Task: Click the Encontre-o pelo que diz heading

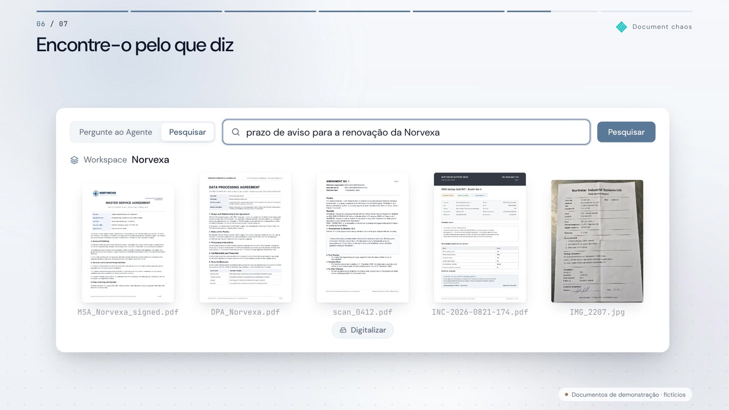Action: tap(135, 45)
